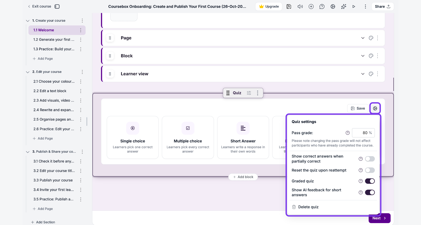Open the quiz settings gear icon
Screen dimensions: 421x225
(375, 108)
